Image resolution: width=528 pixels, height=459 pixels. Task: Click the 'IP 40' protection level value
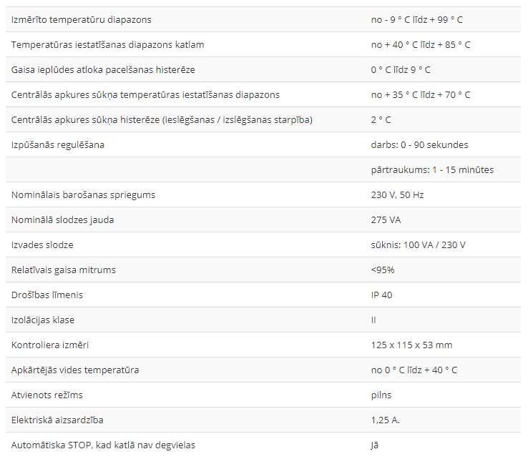pyautogui.click(x=381, y=295)
